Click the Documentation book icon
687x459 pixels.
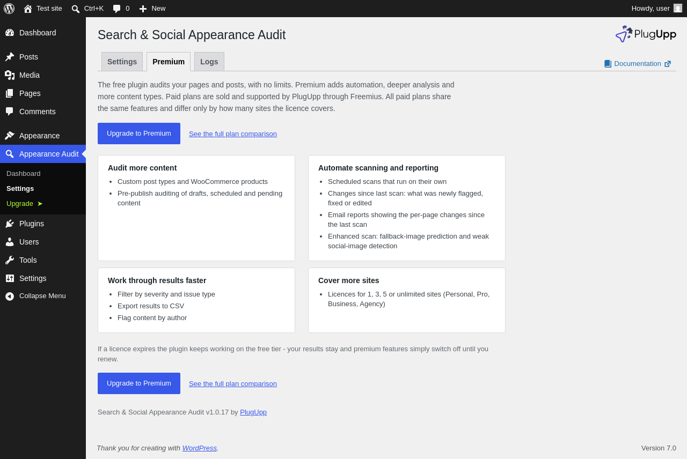tap(608, 64)
